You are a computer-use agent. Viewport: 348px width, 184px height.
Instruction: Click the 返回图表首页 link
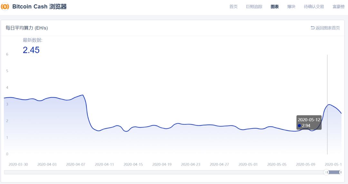(327, 28)
